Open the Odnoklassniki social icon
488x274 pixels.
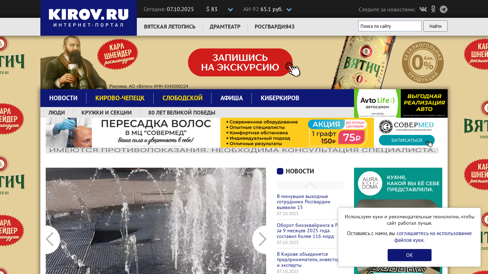[x=433, y=9]
